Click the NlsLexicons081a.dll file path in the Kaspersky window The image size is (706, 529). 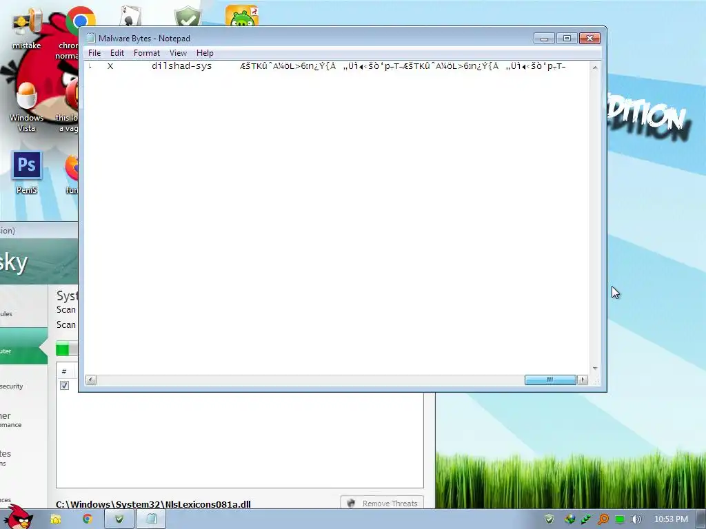[153, 504]
